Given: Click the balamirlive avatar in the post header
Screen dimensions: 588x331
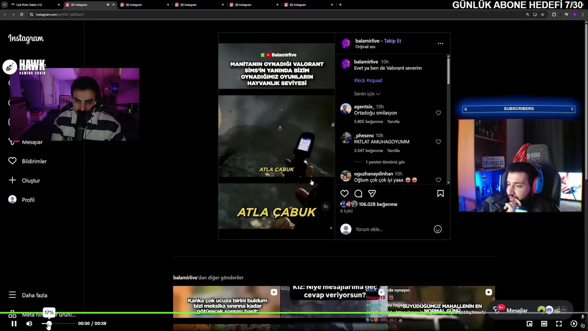Looking at the screenshot, I should point(346,44).
